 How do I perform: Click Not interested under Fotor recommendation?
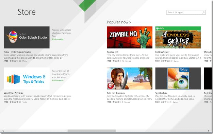(58, 39)
